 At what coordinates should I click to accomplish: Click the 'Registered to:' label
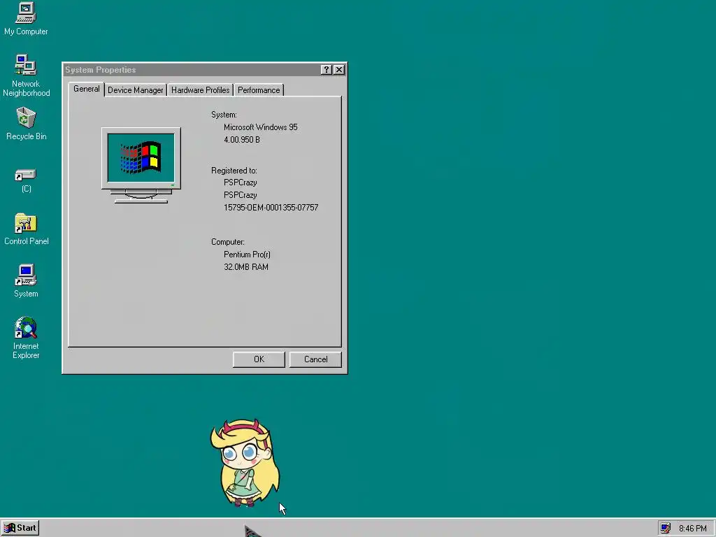(234, 171)
